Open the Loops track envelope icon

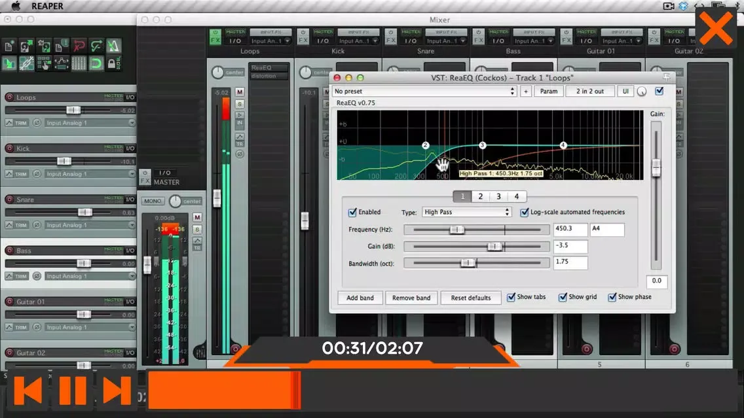click(9, 123)
